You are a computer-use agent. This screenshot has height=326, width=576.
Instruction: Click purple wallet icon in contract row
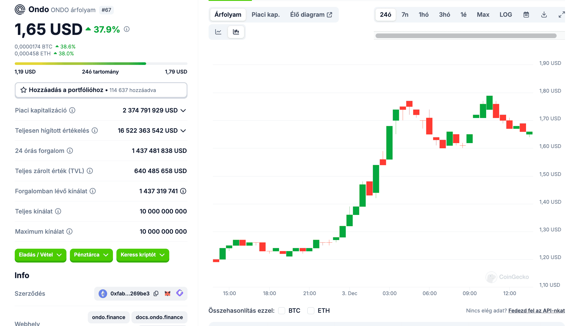180,293
